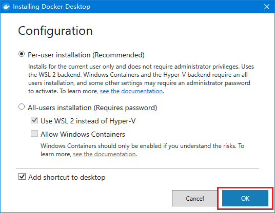Click the 'Installing Docker Desktop' title bar text

tap(51, 7)
